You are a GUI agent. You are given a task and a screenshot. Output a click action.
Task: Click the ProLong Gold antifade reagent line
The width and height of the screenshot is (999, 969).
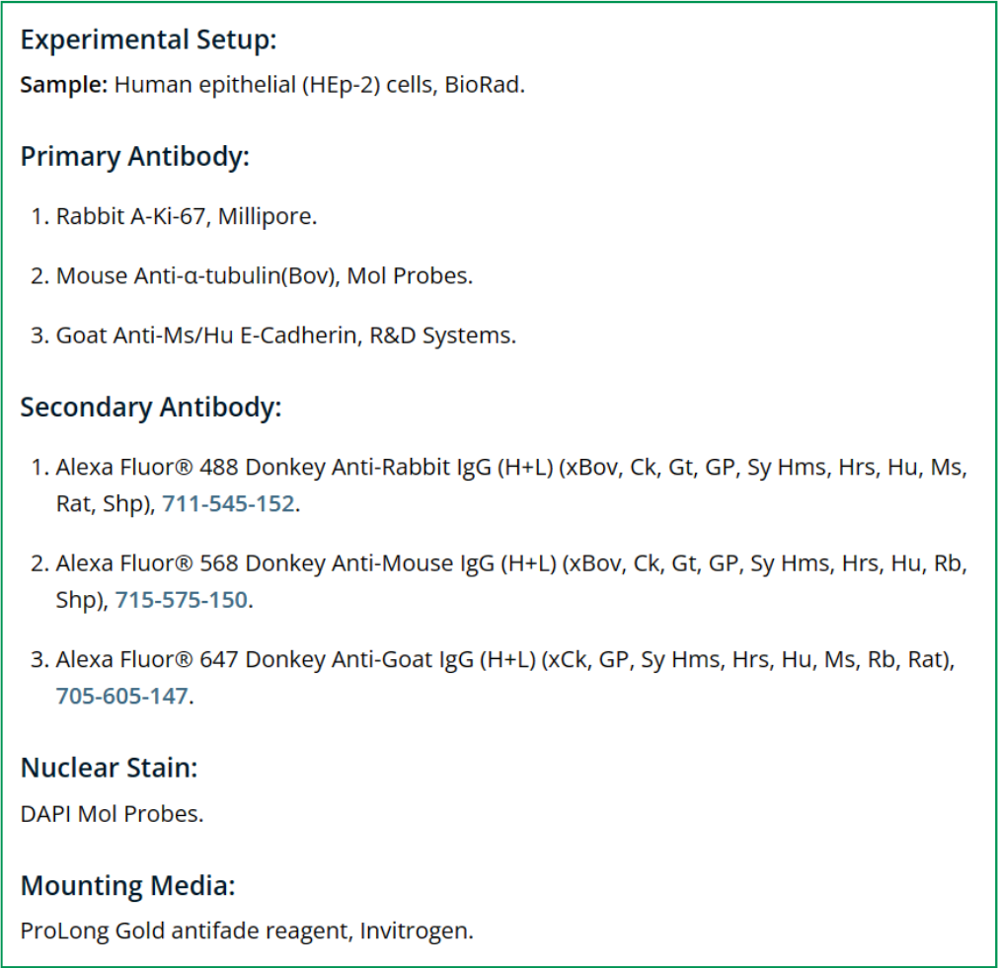[247, 931]
